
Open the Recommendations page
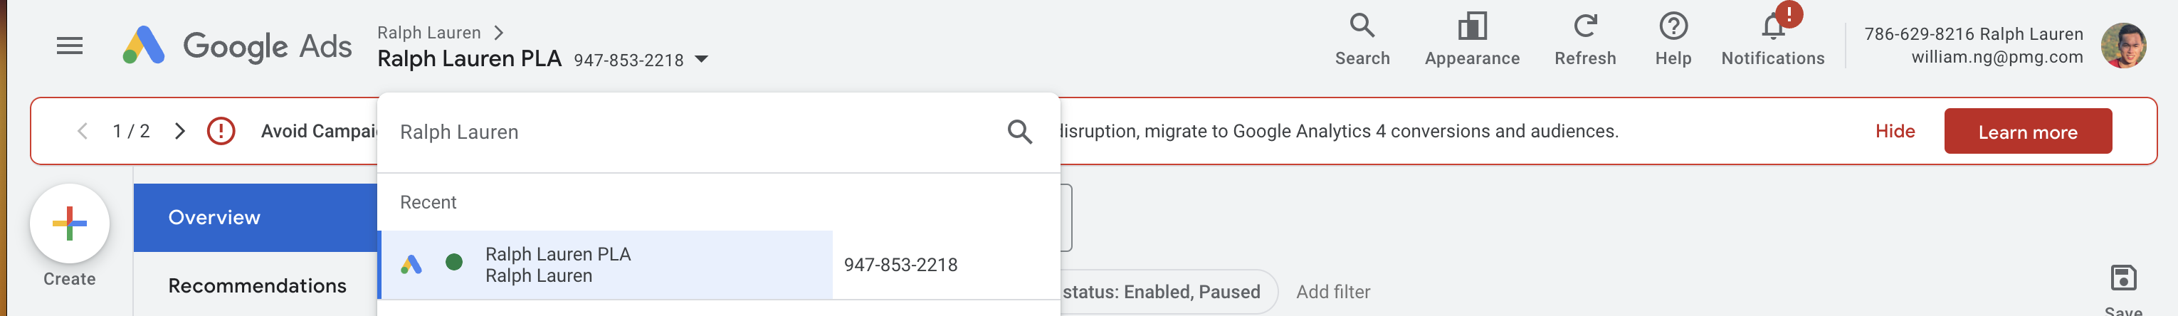point(257,285)
